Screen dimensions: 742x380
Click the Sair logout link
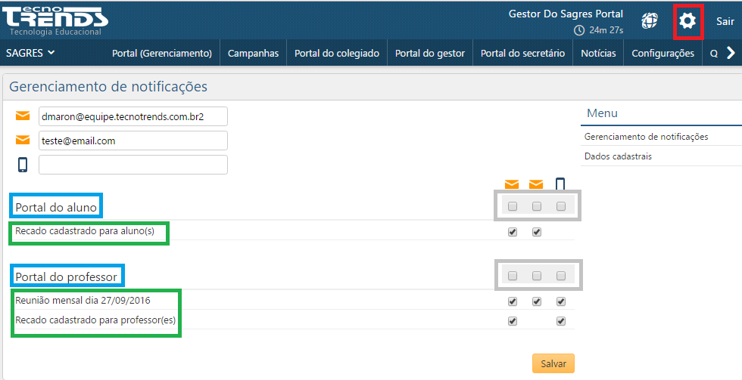coord(725,21)
